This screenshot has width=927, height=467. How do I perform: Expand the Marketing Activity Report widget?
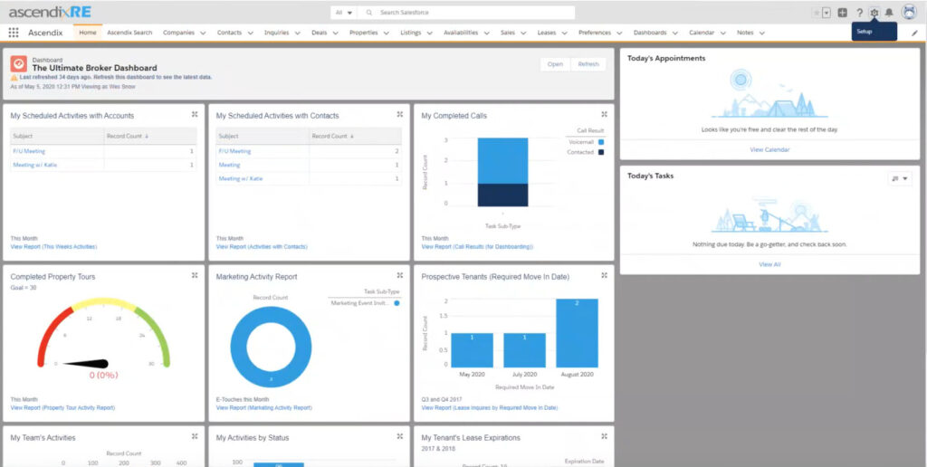click(x=399, y=275)
